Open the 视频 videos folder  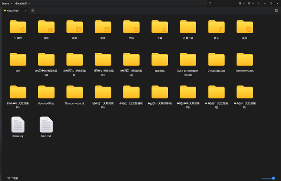pyautogui.click(x=75, y=27)
